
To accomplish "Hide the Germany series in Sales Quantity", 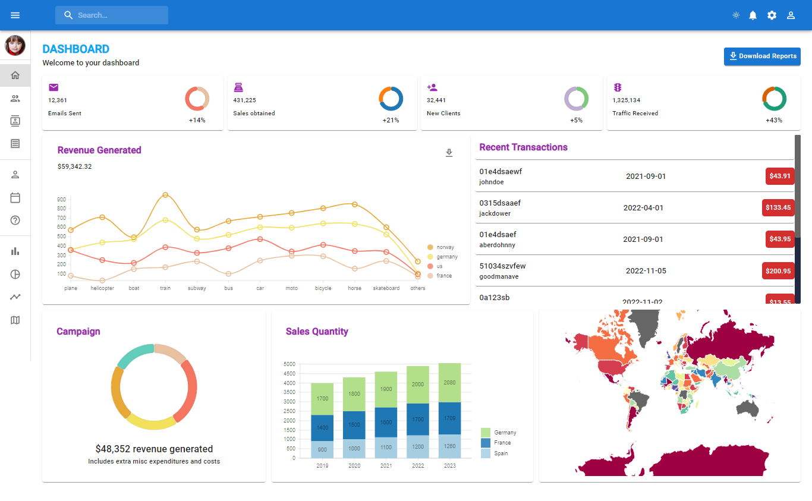I will [x=499, y=432].
